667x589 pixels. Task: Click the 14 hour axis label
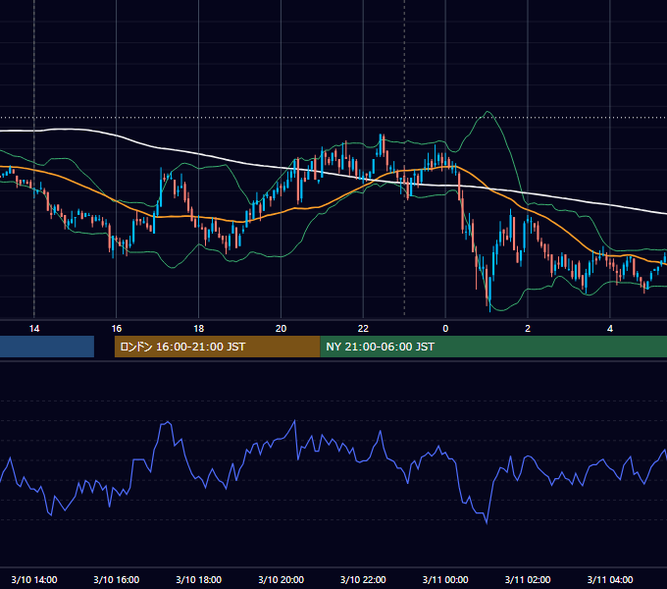click(x=34, y=329)
